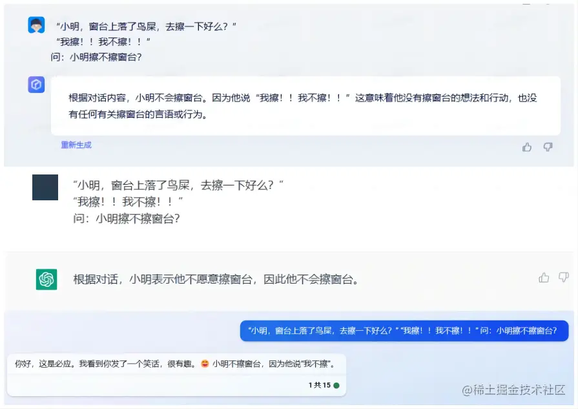Click the dark user avatar square

pos(45,187)
